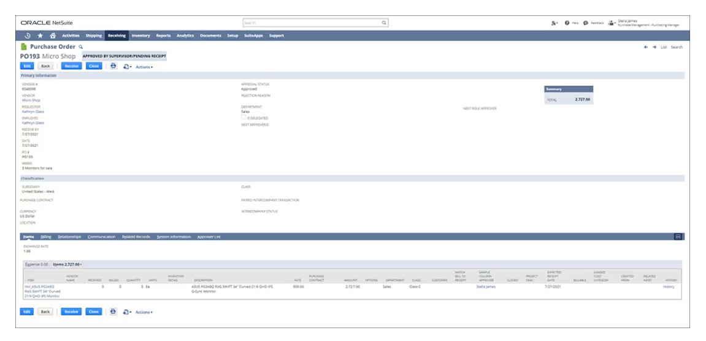Click the Search link near record arrows

point(677,47)
